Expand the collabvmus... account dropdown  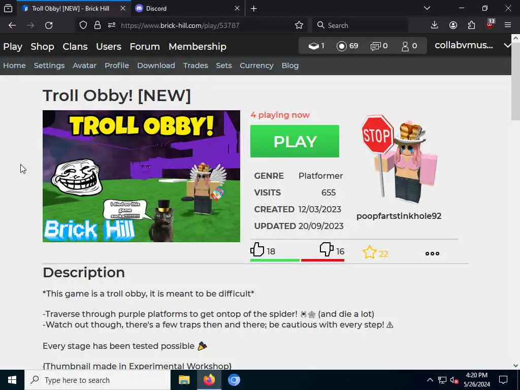coord(507,45)
